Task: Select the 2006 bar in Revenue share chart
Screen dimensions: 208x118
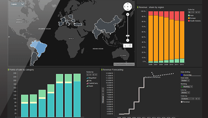Action: pos(151,37)
